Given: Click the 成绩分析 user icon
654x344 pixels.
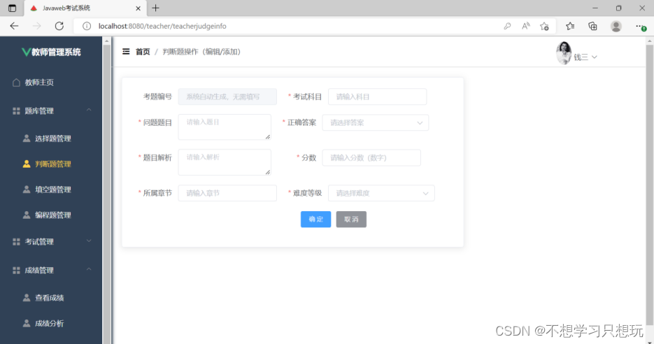Looking at the screenshot, I should coord(27,323).
